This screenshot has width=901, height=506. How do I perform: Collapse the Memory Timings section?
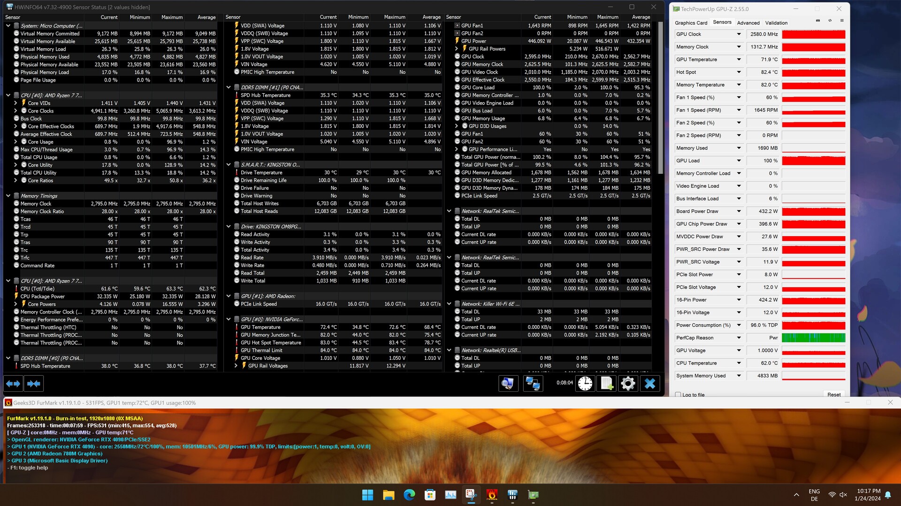pyautogui.click(x=8, y=196)
